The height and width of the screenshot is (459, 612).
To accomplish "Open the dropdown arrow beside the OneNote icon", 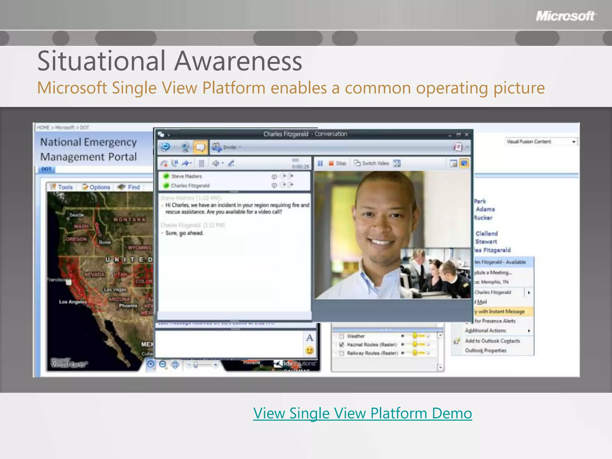I will (x=467, y=147).
